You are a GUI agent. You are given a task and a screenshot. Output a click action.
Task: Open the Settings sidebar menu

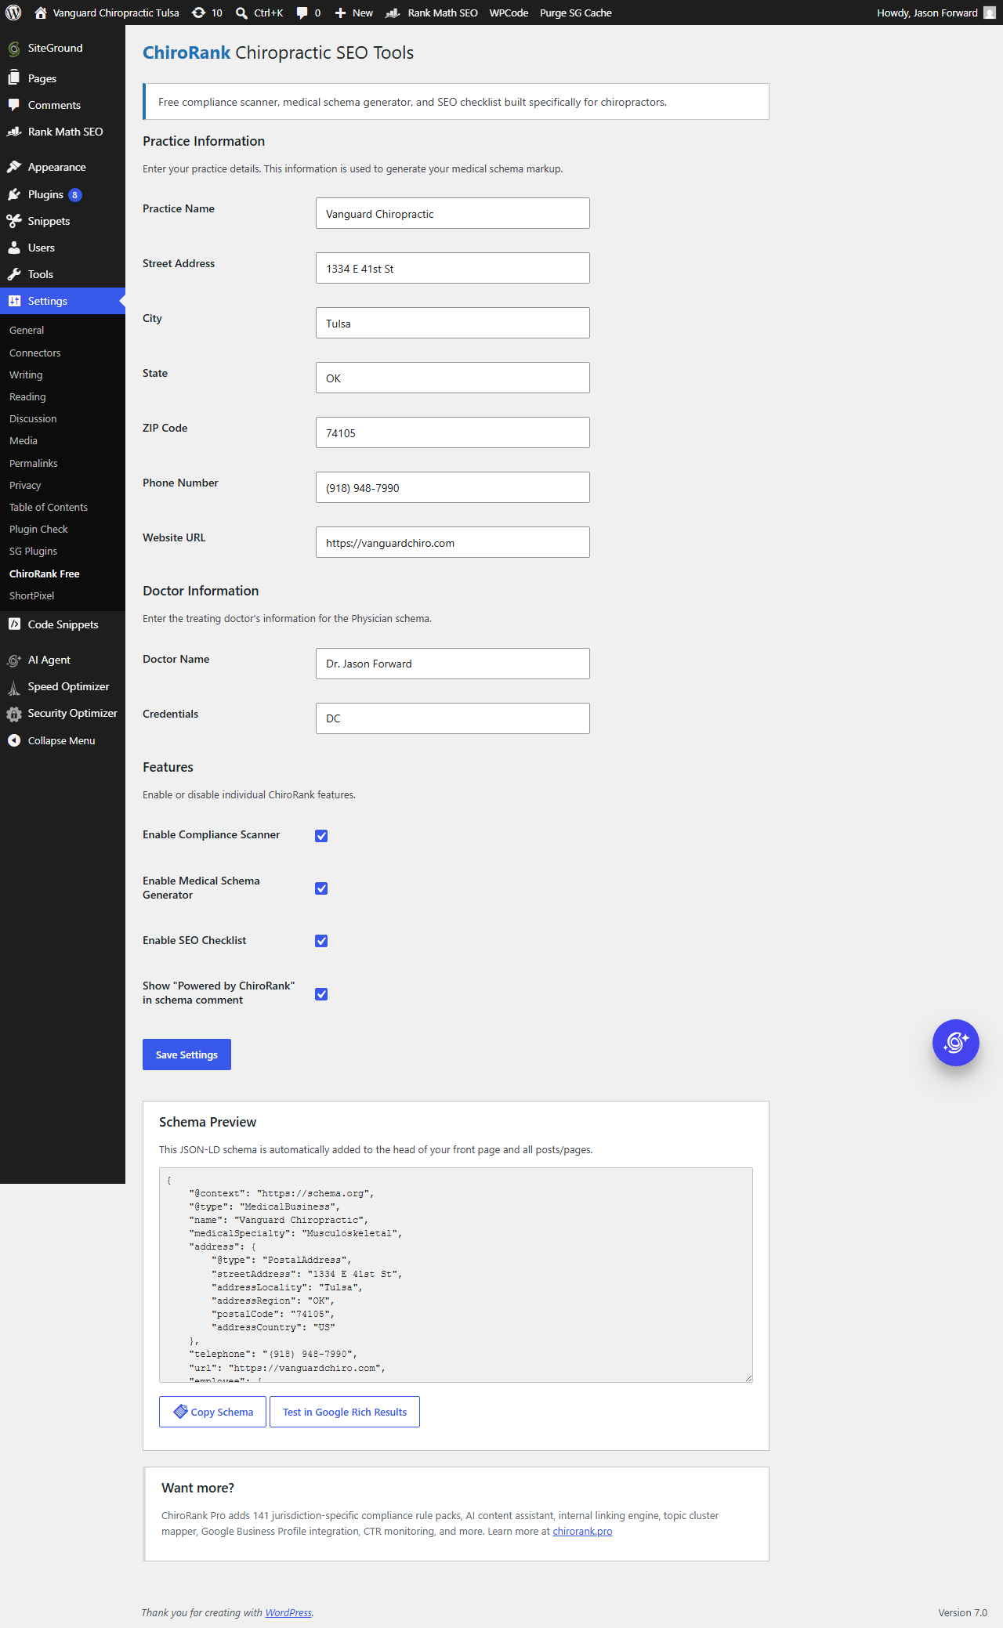(x=63, y=301)
